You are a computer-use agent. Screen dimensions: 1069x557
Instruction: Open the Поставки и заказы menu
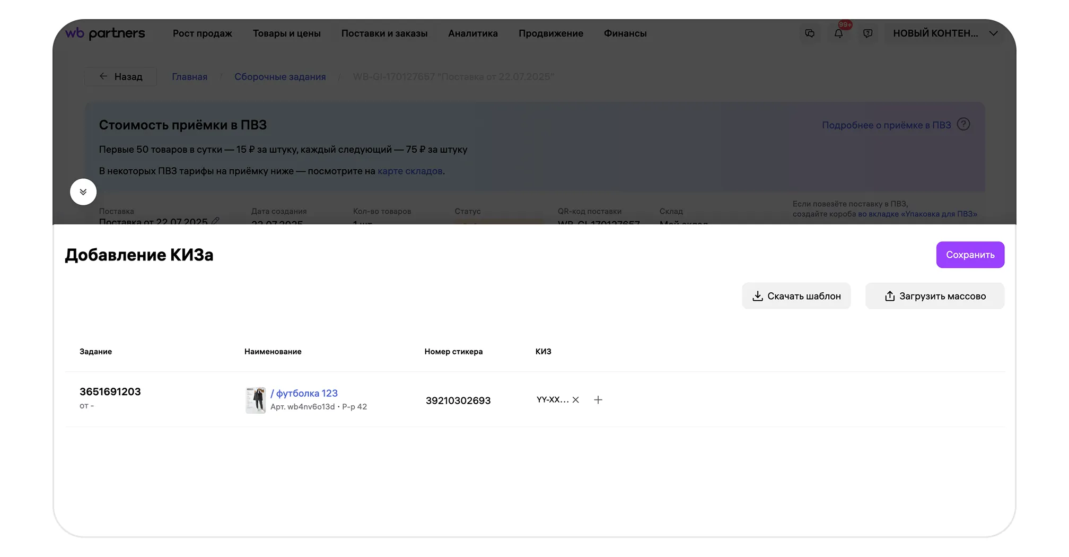pos(384,33)
